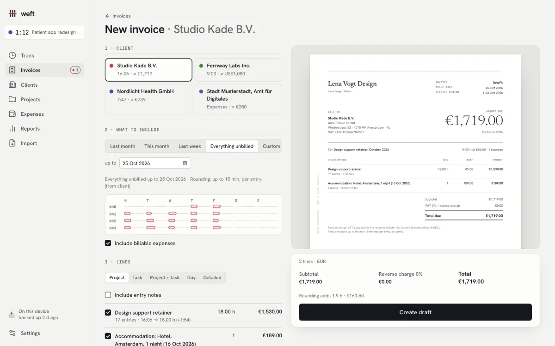Toggle Include entry notes checkbox
This screenshot has width=555, height=346.
(x=108, y=295)
